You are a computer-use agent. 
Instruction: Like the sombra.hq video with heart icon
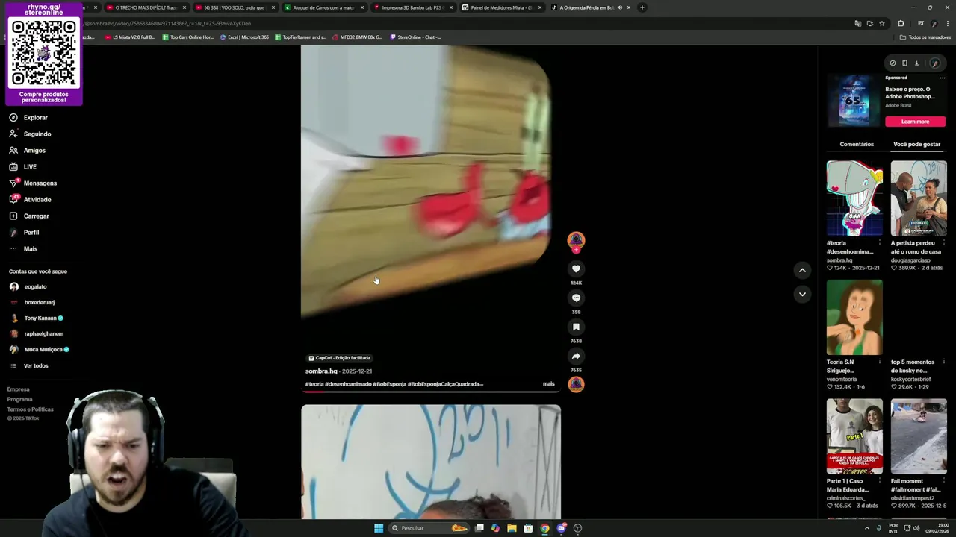(576, 268)
